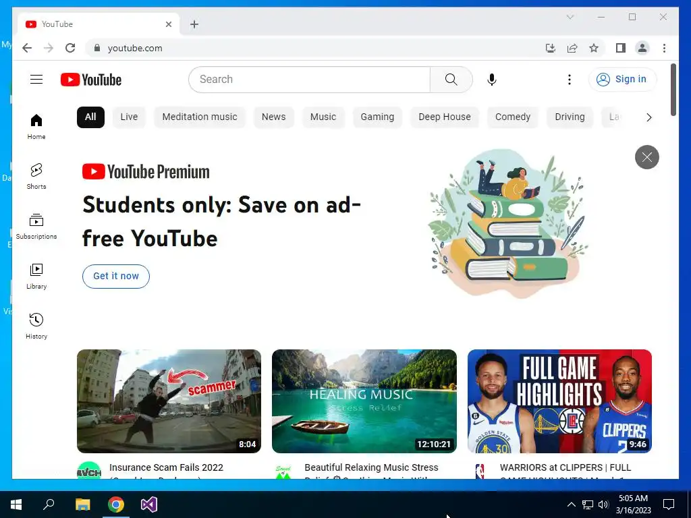Open Visual Studio from the taskbar
This screenshot has width=691, height=518.
(x=149, y=505)
